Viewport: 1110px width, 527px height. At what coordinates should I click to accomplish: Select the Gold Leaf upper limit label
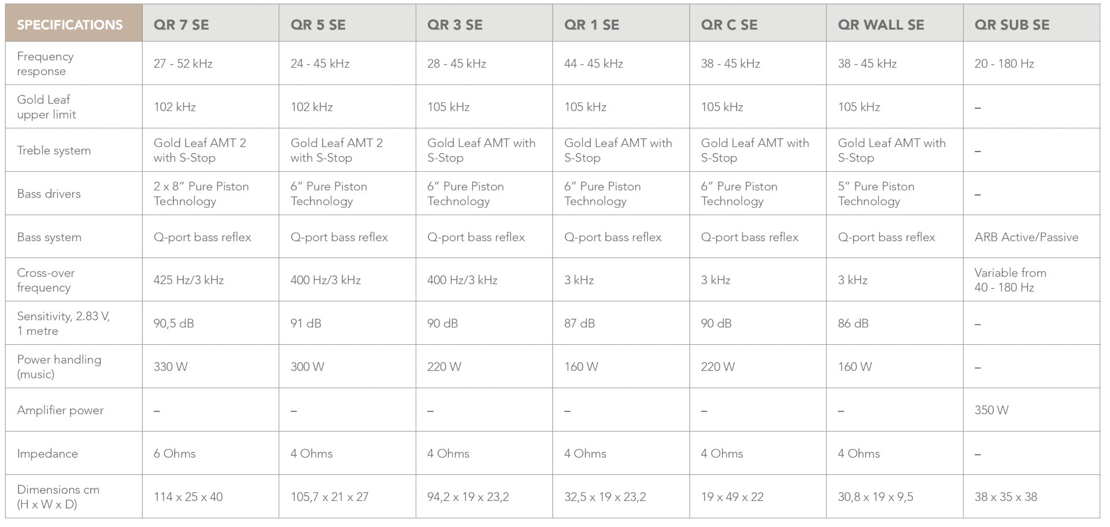tap(46, 107)
